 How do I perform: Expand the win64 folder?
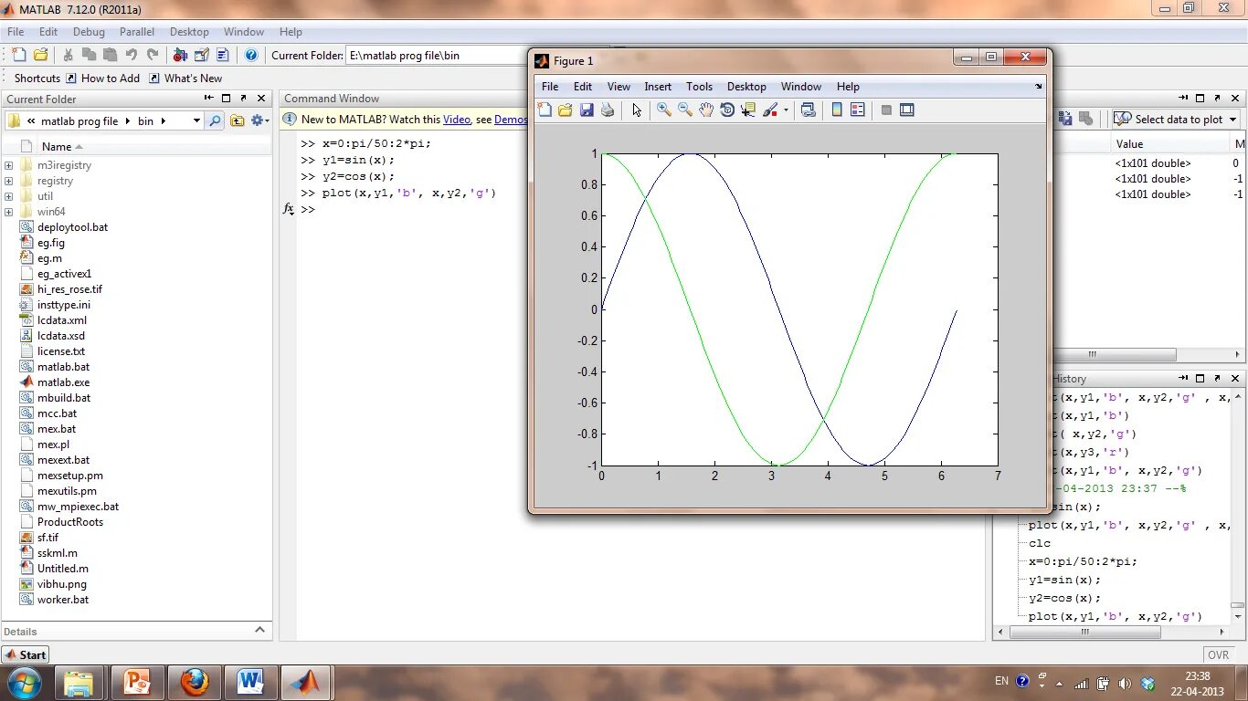tap(9, 212)
